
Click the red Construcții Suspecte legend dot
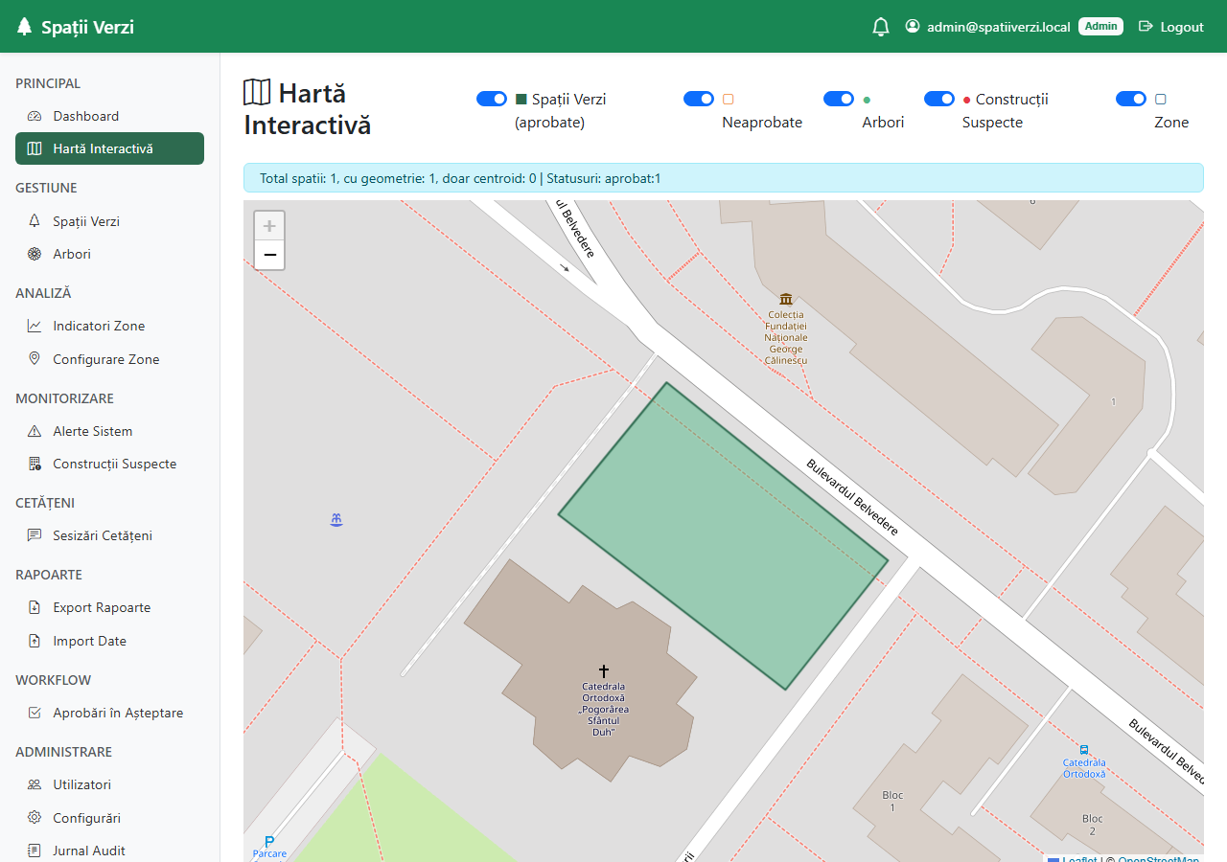tap(966, 100)
